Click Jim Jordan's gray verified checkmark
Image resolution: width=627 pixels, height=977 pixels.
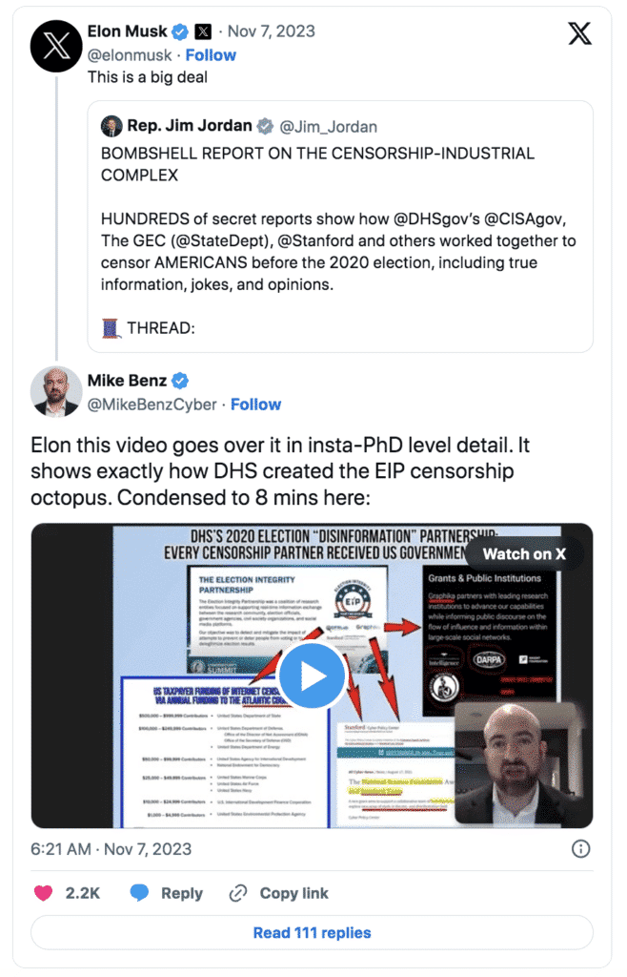(266, 126)
